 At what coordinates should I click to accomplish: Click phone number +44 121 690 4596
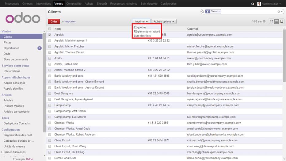158,76
